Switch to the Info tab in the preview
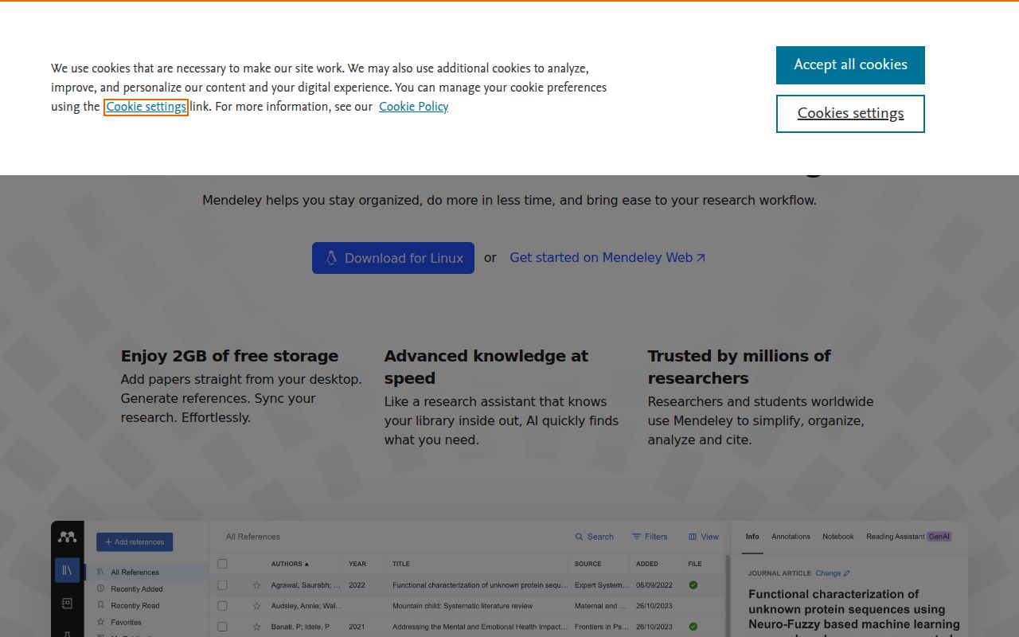 pyautogui.click(x=752, y=537)
